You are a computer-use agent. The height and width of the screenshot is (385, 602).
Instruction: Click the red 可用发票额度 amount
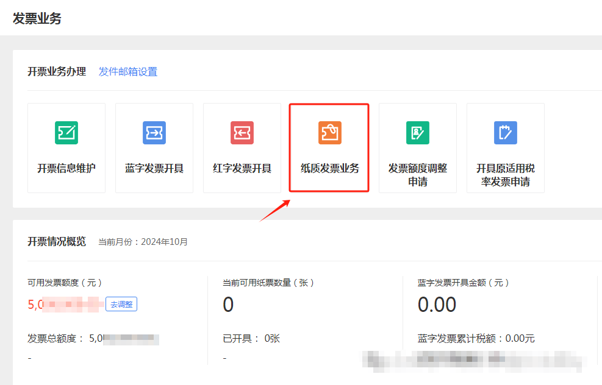[x=64, y=305]
